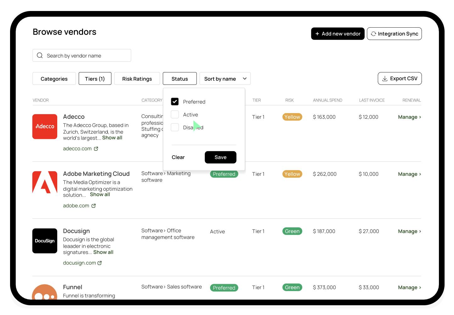Click the Export CSV download icon

point(385,79)
